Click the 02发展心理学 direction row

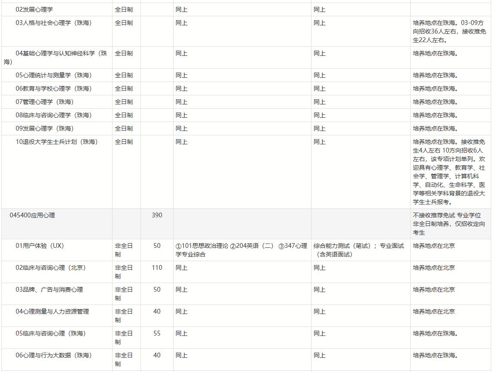coord(34,9)
